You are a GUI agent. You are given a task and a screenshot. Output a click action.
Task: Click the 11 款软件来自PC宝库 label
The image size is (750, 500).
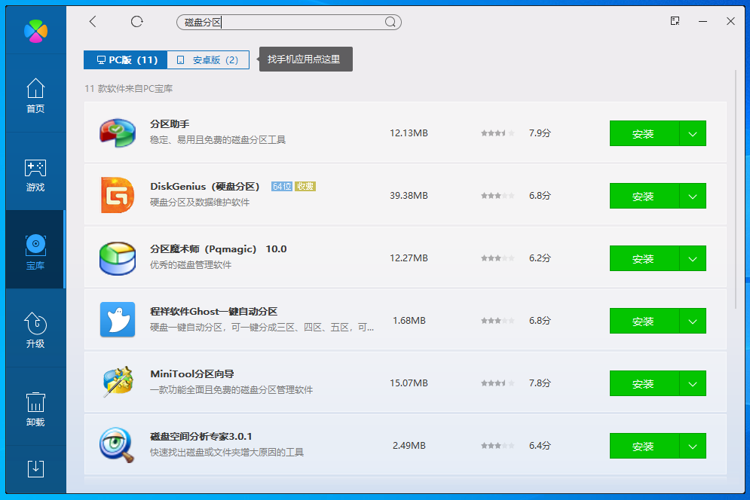pyautogui.click(x=129, y=88)
